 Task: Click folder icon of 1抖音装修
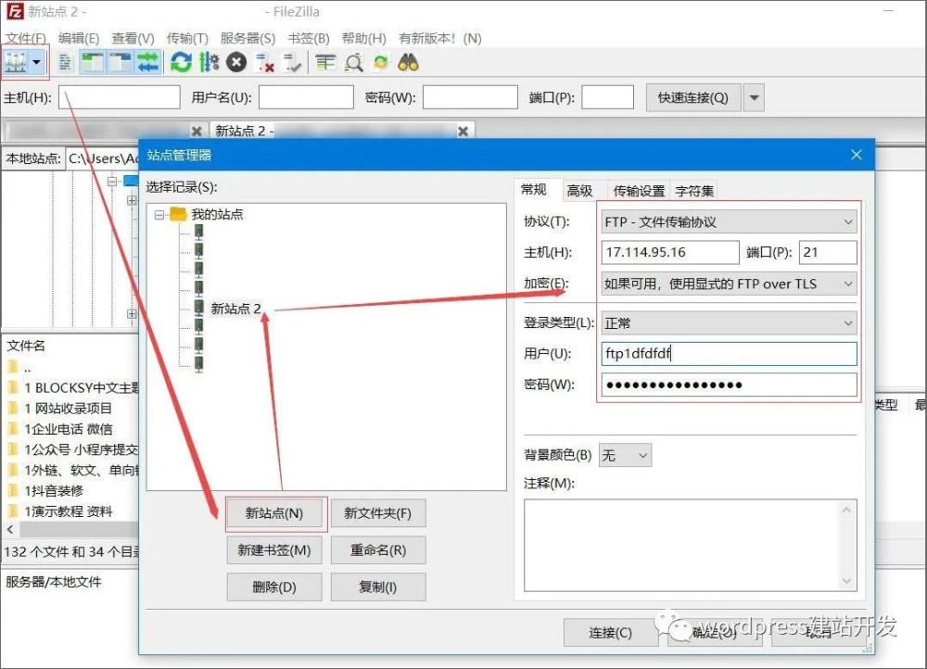12,490
